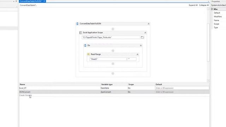Click the designer scroll up arrow

(x=208, y=9)
